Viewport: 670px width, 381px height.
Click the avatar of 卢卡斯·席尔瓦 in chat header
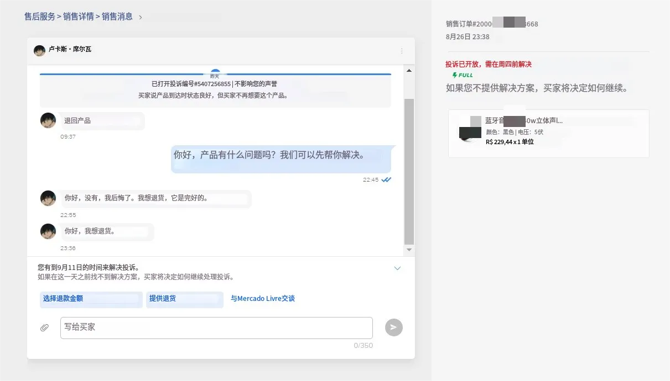(39, 50)
